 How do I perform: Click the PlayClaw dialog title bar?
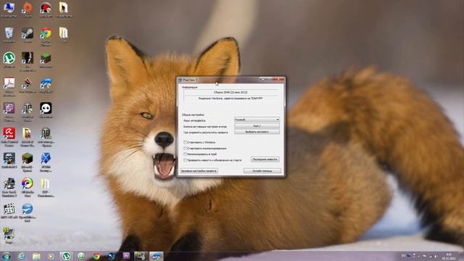219,80
